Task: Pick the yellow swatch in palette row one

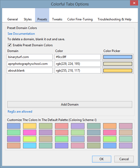Action: pos(30,126)
